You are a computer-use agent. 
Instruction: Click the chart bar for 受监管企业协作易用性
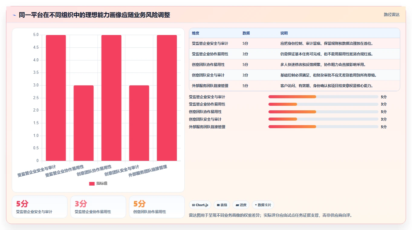[84, 123]
